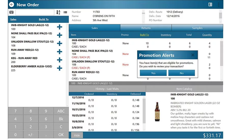The width and height of the screenshot is (229, 140).
Task: Tap keypad digit 3
Action: tap(46, 127)
